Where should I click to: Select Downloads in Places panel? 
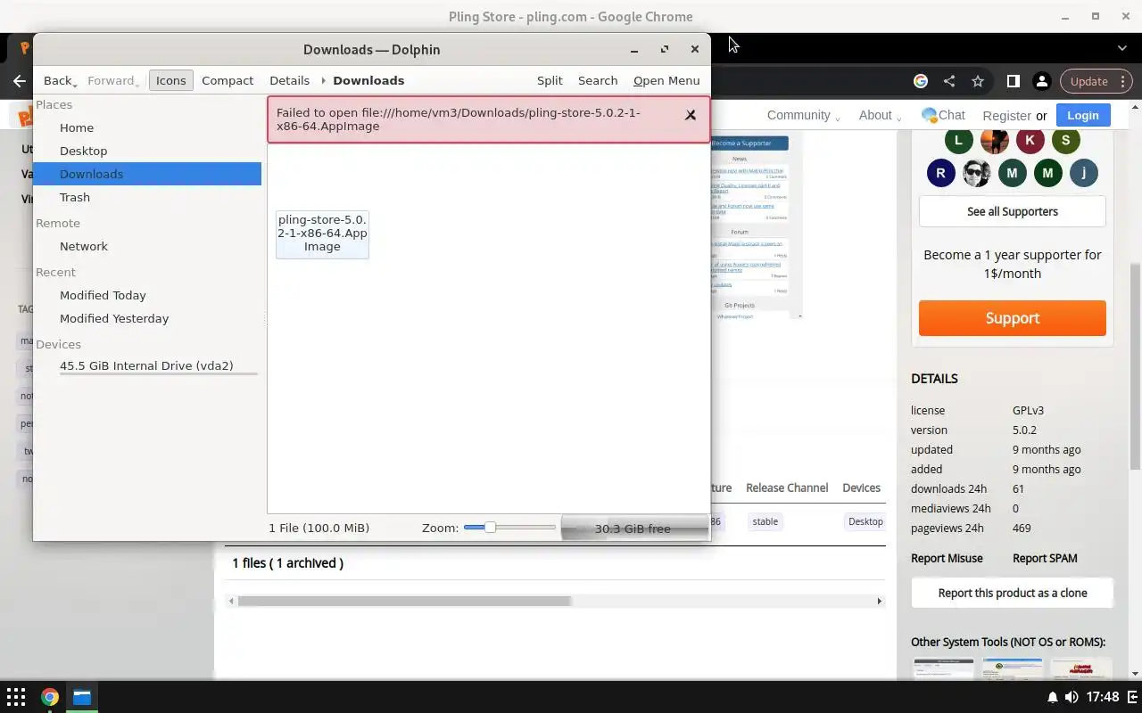(147, 174)
